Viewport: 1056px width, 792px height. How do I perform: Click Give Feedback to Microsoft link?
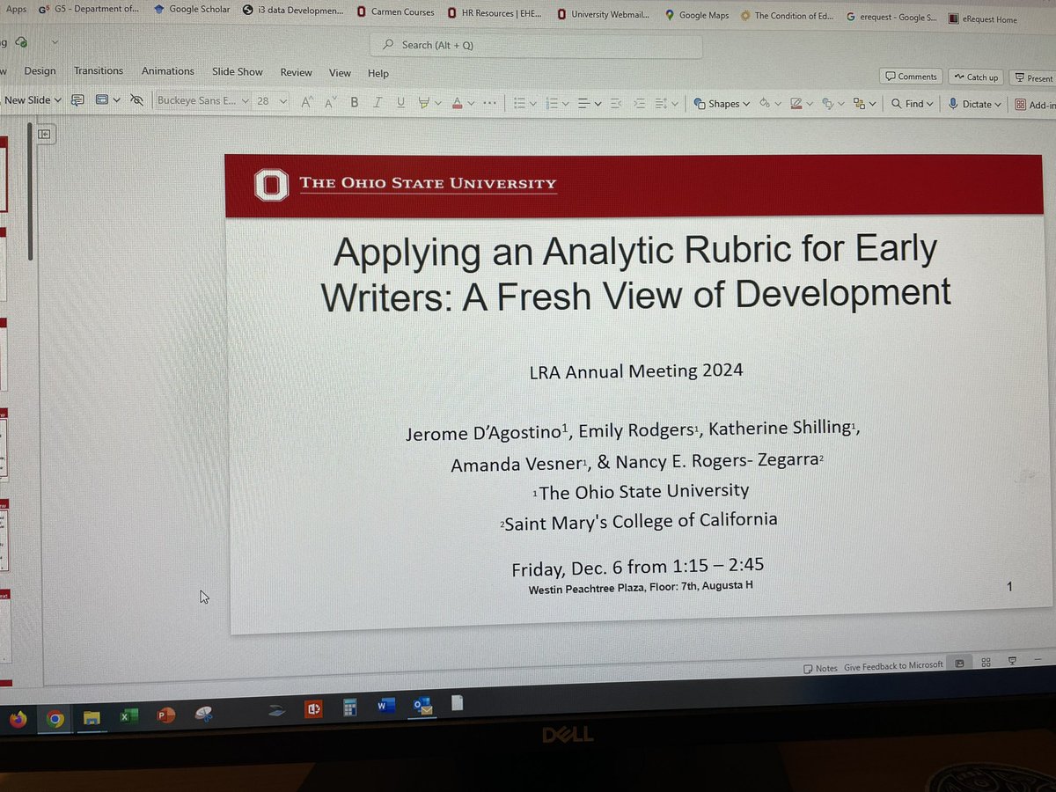tap(893, 665)
